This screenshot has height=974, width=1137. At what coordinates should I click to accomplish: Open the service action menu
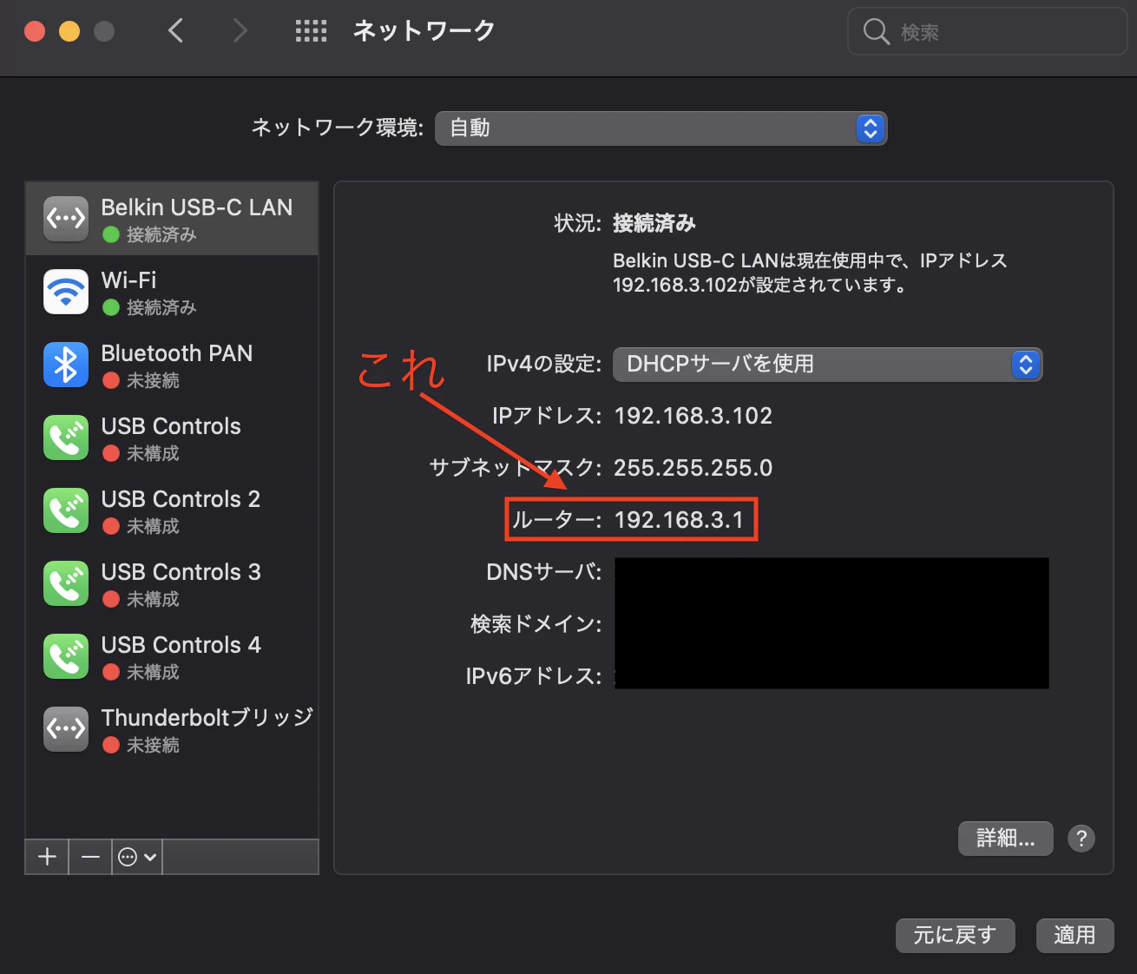coord(137,857)
